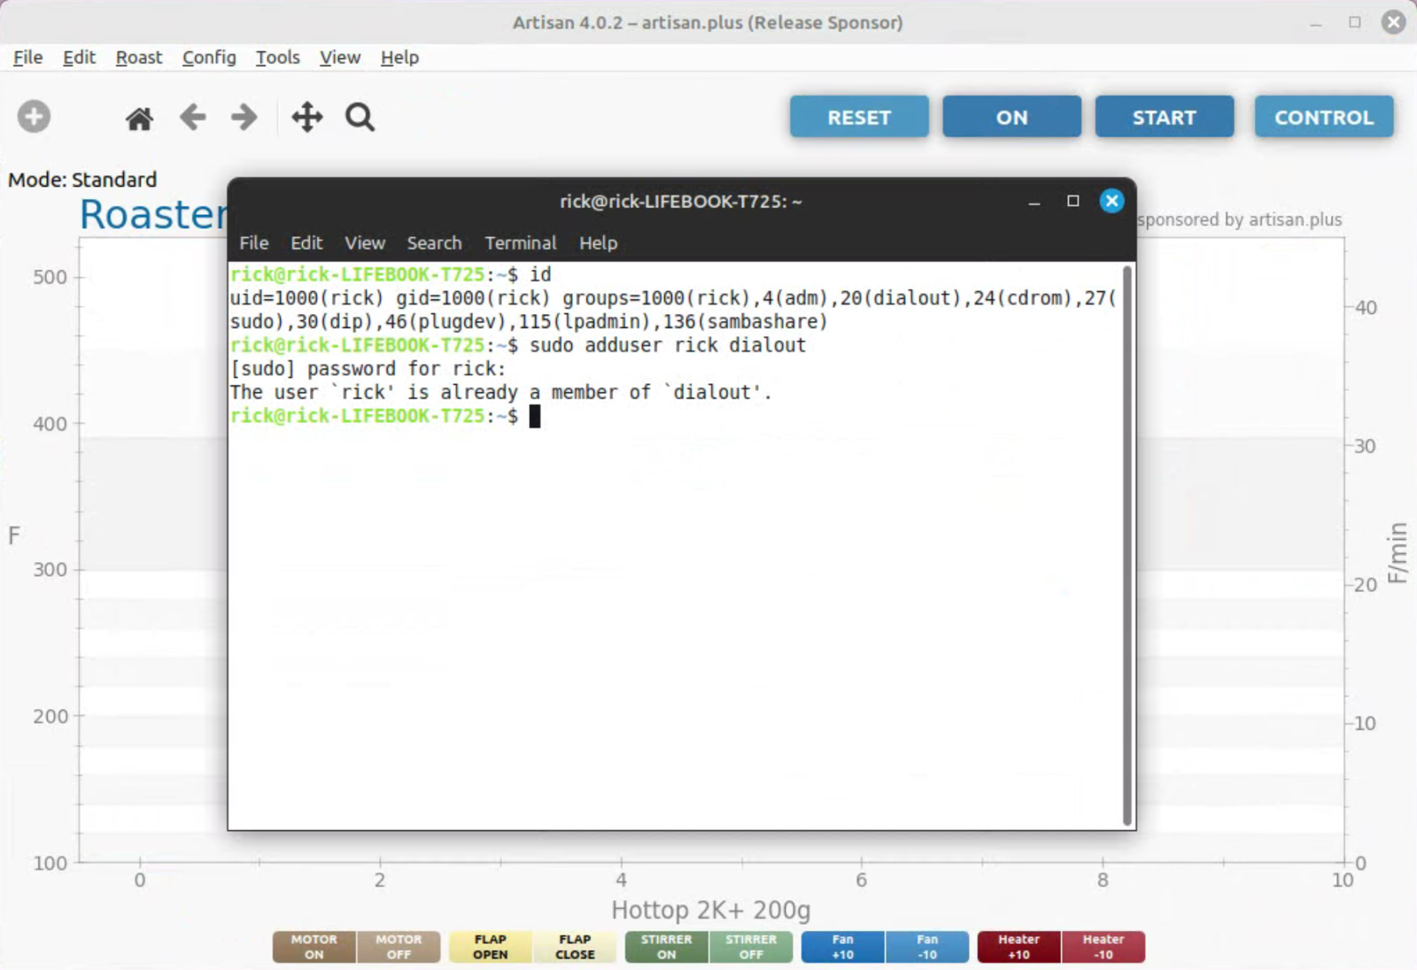1417x970 pixels.
Task: Open the terminal's Search menu
Action: point(434,242)
